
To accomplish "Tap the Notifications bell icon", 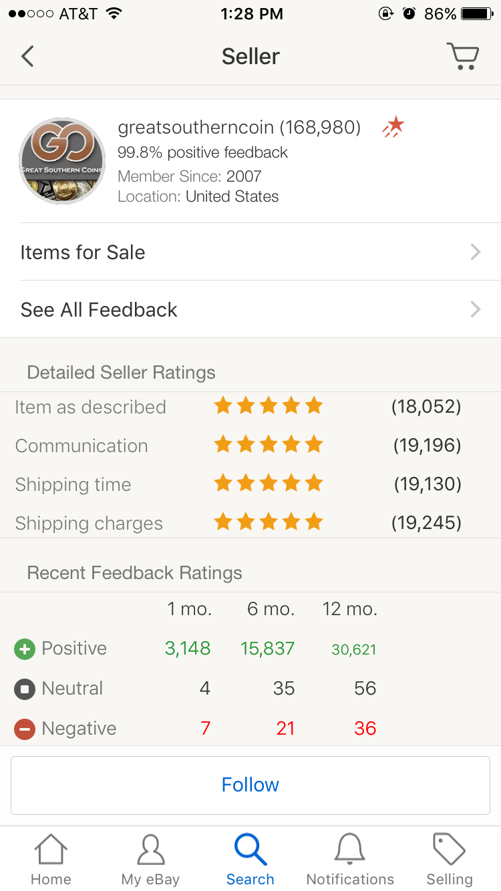I will 350,849.
